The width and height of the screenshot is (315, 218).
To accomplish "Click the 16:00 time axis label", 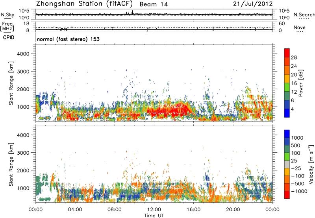I will pyautogui.click(x=193, y=210).
